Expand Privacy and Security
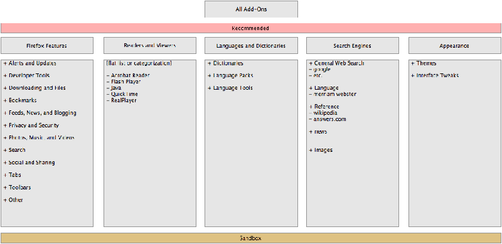This screenshot has width=502, height=244. click(x=31, y=125)
